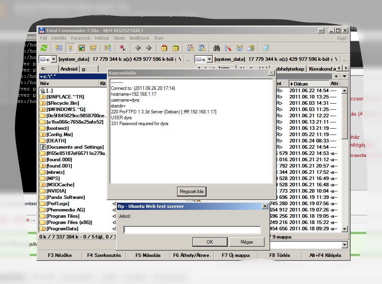Select the full details view toolbar icon
Screen dimensions: 382x284
pyautogui.click(x=70, y=48)
